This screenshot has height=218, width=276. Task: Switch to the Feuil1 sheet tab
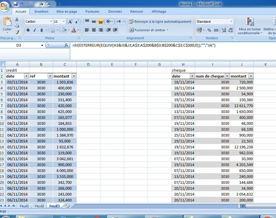point(24,206)
